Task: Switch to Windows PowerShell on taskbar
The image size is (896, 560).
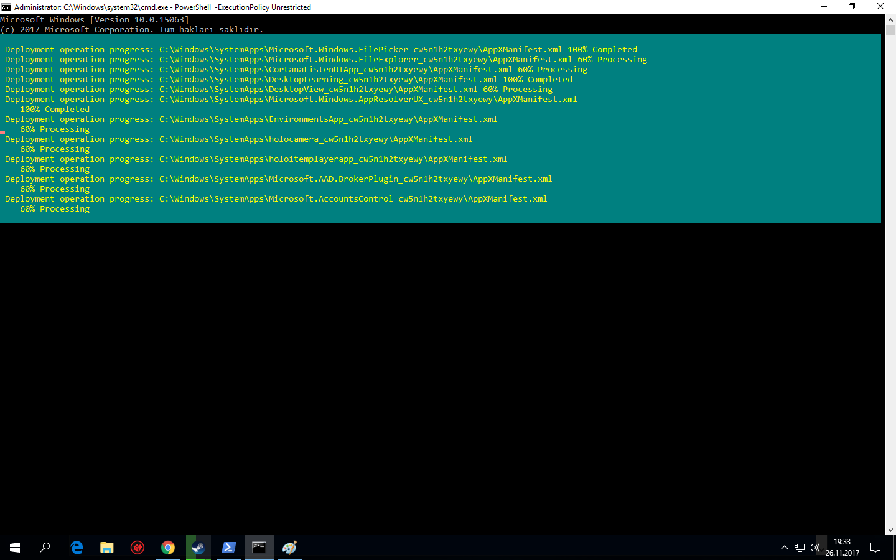Action: (x=229, y=548)
